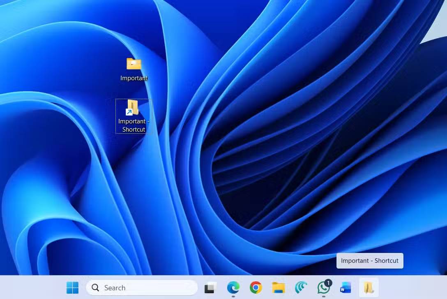Click the WhatsApp notification badge showing 1

pyautogui.click(x=328, y=282)
